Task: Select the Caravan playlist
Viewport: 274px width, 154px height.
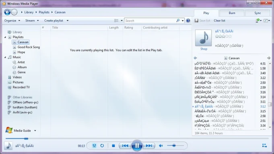Action: [x=23, y=42]
